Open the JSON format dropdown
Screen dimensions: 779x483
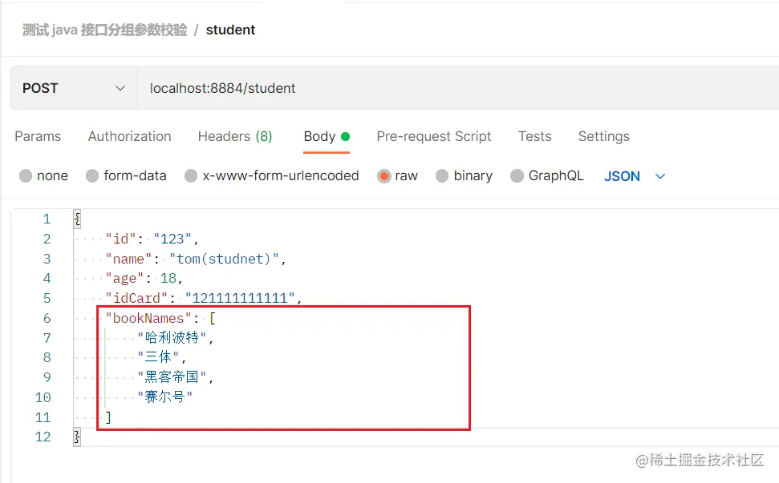[x=635, y=176]
